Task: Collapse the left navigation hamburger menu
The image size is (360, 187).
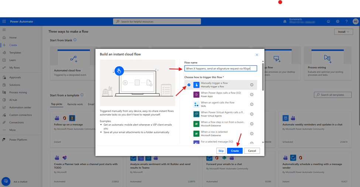Action: (4, 30)
